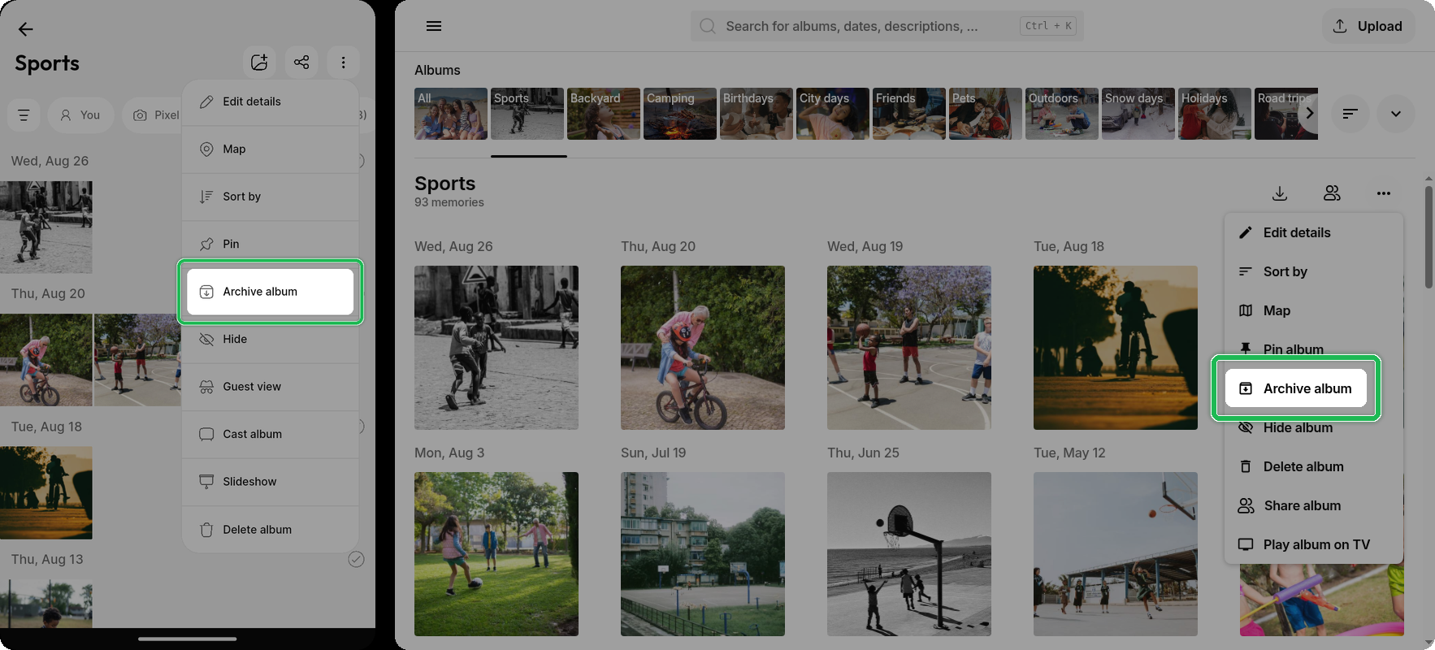
Task: Click the Upload button
Action: 1368,26
